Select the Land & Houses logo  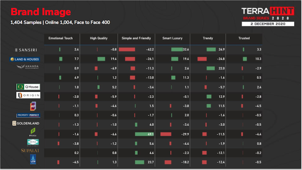(25, 59)
